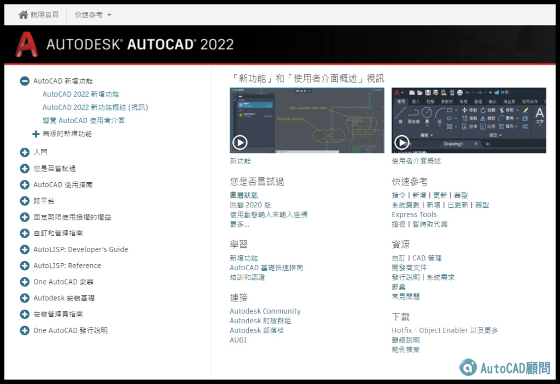Open the 範例檔案 link
This screenshot has height=384, width=560.
[x=406, y=350]
